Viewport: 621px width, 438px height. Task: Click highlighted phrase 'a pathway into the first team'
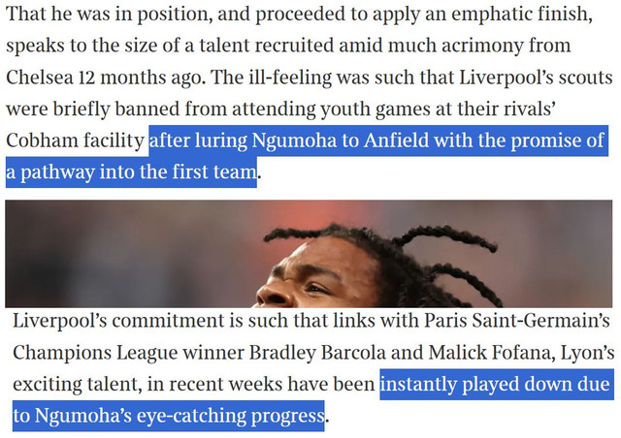point(131,172)
